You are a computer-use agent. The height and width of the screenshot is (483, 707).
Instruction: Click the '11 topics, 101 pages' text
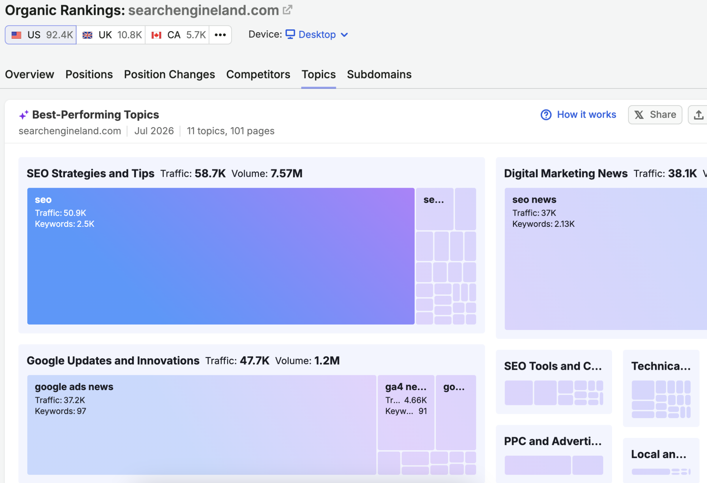coord(231,131)
